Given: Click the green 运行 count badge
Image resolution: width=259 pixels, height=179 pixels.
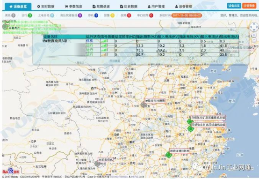Looking at the screenshot, I should click(30, 15).
